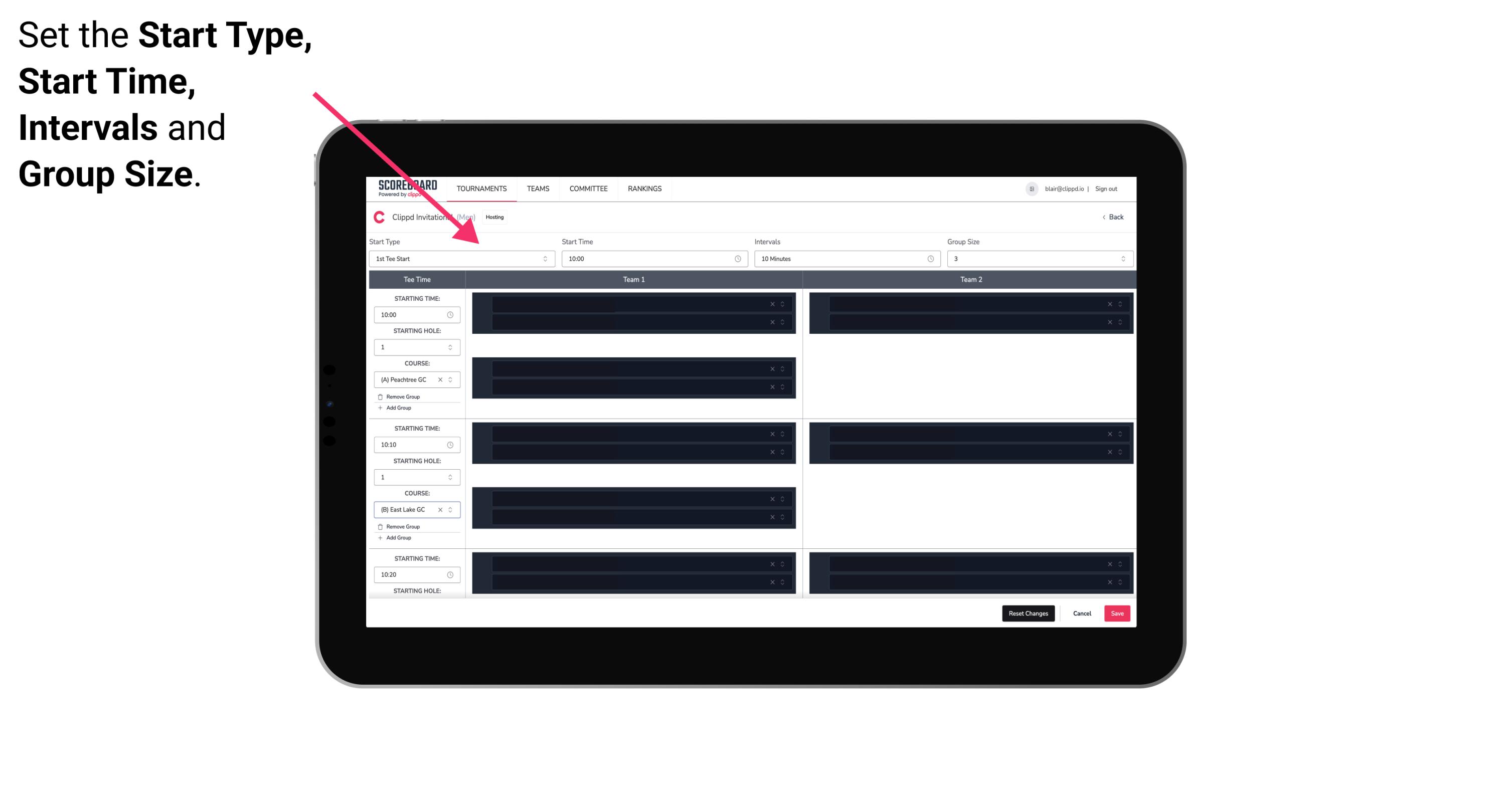
Task: Select the RANKINGS tab
Action: click(645, 188)
